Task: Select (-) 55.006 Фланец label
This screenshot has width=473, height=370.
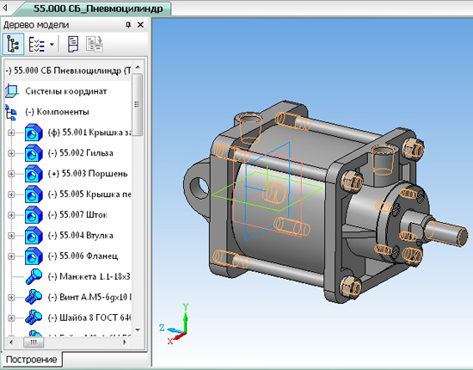Action: coord(83,256)
